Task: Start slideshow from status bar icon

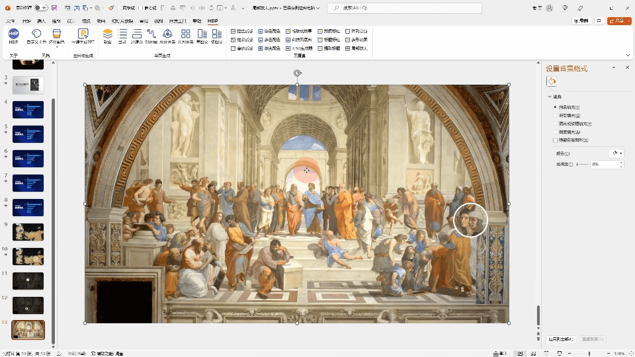Action: 560,353
